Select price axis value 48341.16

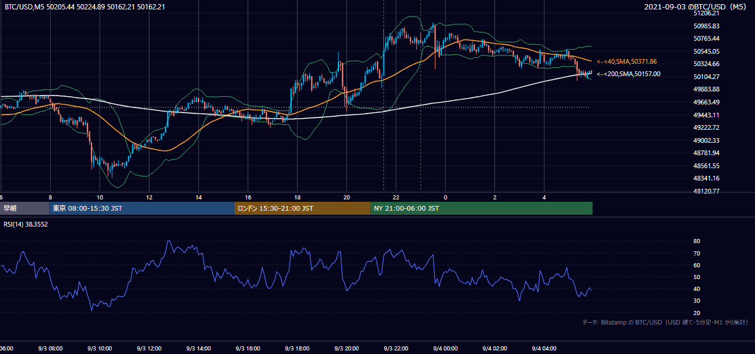706,178
